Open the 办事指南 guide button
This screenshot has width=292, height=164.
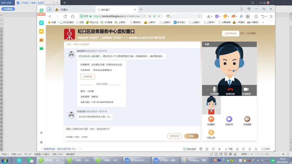click(88, 77)
